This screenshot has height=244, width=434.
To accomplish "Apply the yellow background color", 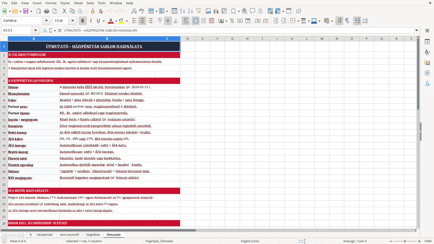I will (x=121, y=21).
